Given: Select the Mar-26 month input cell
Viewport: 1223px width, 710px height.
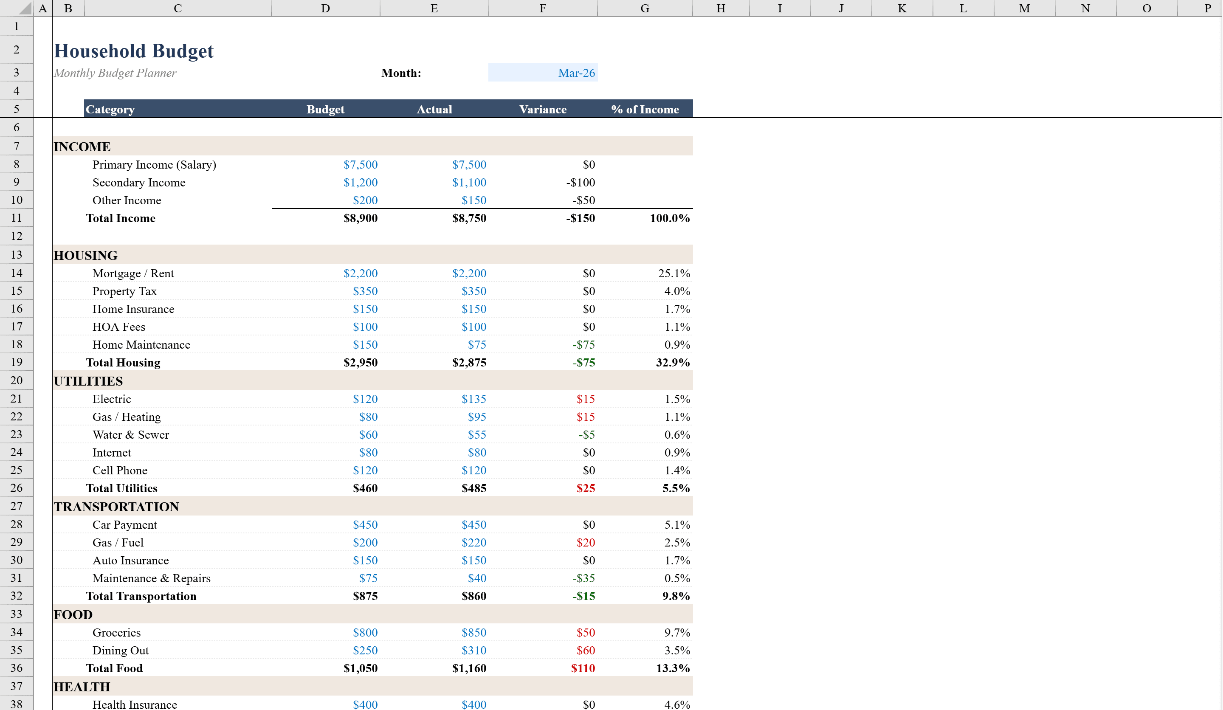Looking at the screenshot, I should pos(543,73).
